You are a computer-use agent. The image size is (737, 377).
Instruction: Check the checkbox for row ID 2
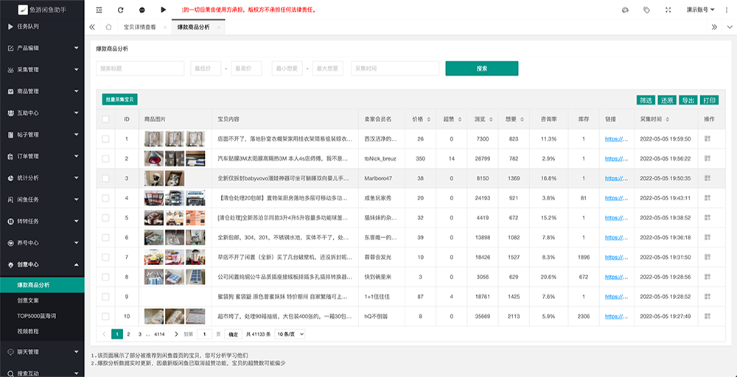[105, 159]
